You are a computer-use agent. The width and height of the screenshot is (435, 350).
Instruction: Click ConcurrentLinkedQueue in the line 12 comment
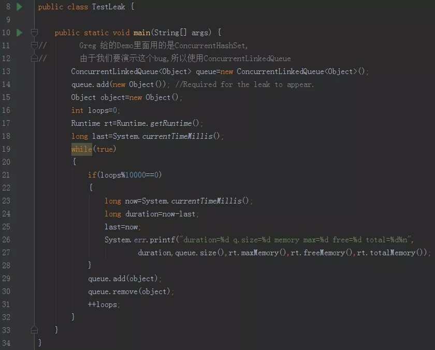click(247, 59)
